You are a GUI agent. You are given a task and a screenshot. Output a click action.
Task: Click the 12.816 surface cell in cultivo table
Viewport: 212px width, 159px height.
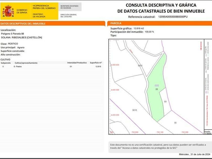coord(98,67)
